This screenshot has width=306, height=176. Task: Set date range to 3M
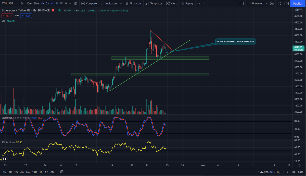tap(22, 172)
